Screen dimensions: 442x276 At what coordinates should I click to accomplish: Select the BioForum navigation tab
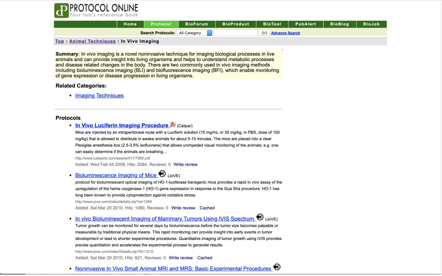(197, 24)
